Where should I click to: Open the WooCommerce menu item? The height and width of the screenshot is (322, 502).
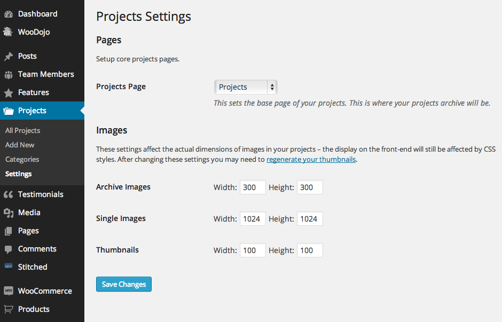[45, 291]
